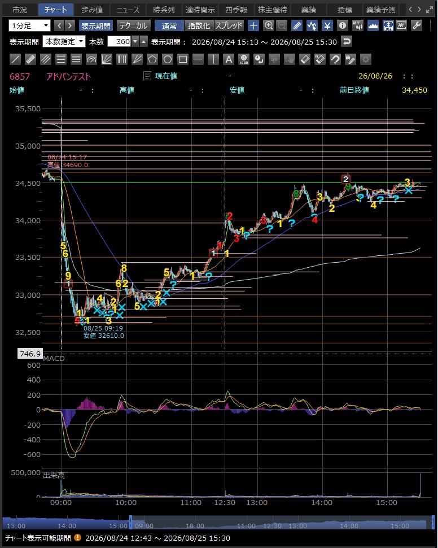Open the ICON stamp tool
The image size is (438, 548).
(244, 59)
